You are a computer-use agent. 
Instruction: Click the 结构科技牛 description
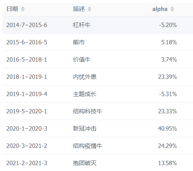pos(87,111)
